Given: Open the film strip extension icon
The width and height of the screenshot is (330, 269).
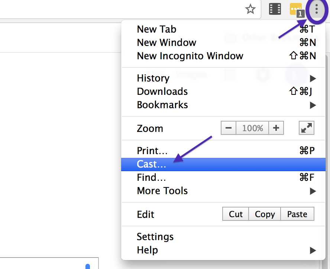Looking at the screenshot, I should 275,9.
